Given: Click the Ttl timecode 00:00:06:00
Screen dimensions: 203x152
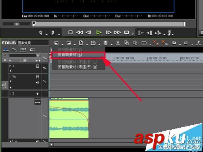Looking at the screenshot, I should click(162, 16).
